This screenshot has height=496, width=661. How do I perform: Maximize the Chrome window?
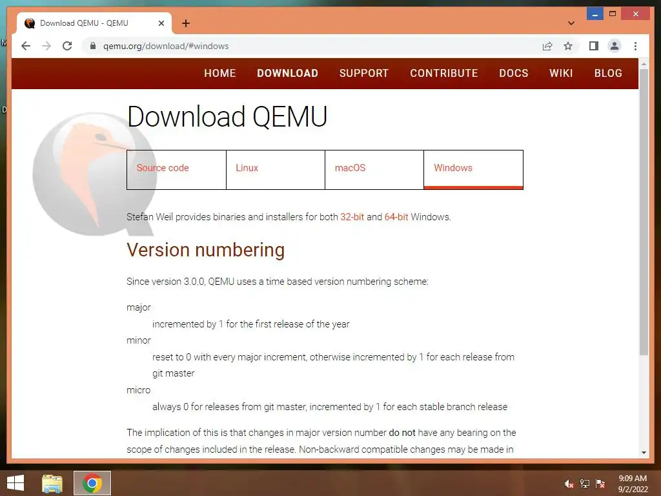[613, 14]
